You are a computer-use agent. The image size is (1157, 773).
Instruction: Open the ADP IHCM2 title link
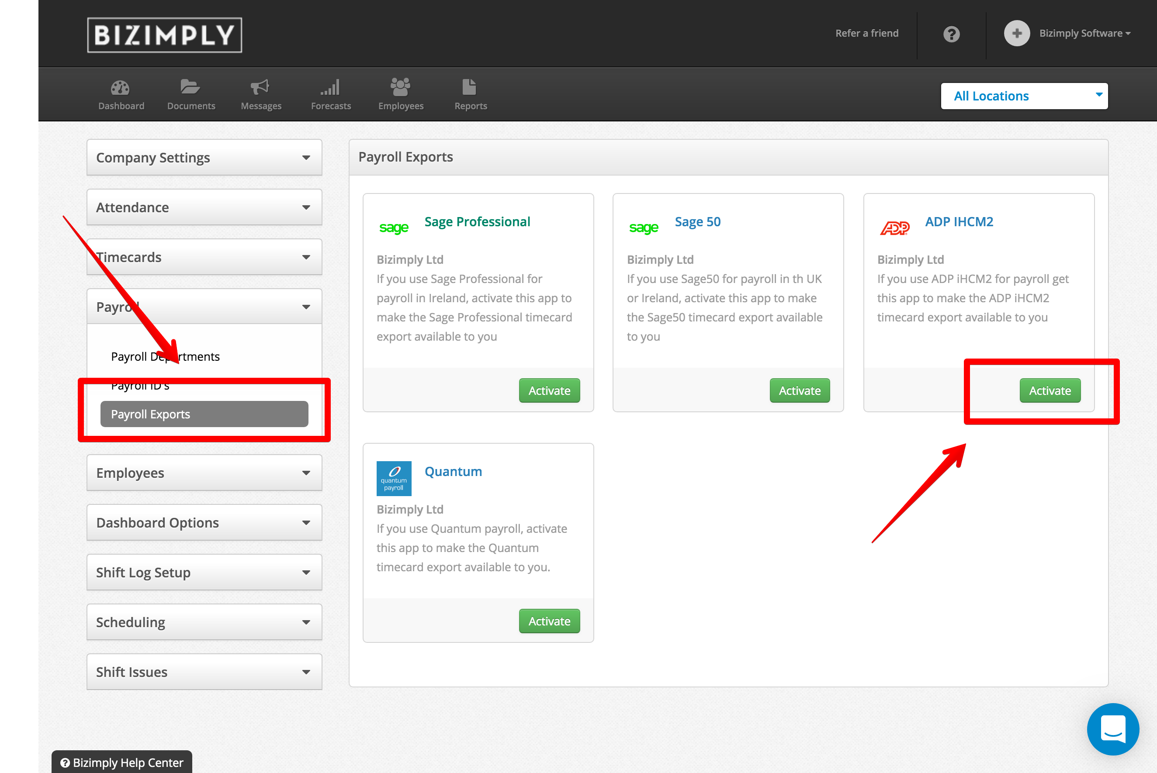click(x=958, y=222)
